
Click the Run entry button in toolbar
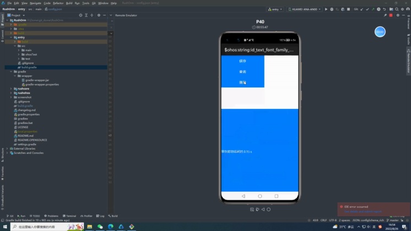326,9
